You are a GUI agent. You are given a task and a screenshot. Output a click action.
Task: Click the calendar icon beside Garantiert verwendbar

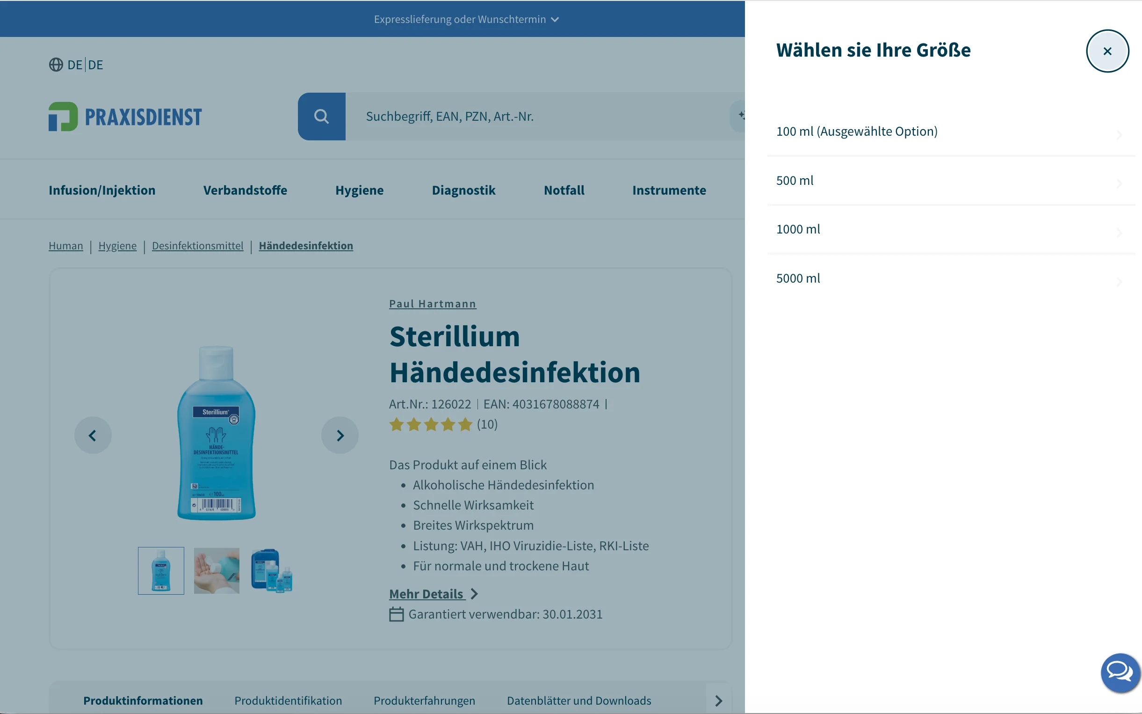click(397, 614)
